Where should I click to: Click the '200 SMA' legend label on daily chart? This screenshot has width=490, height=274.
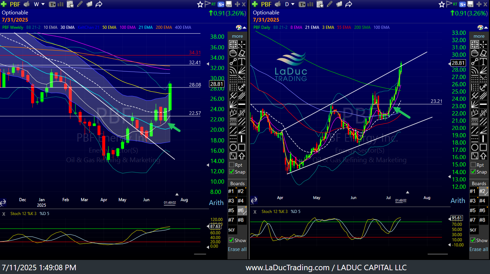tap(362, 27)
